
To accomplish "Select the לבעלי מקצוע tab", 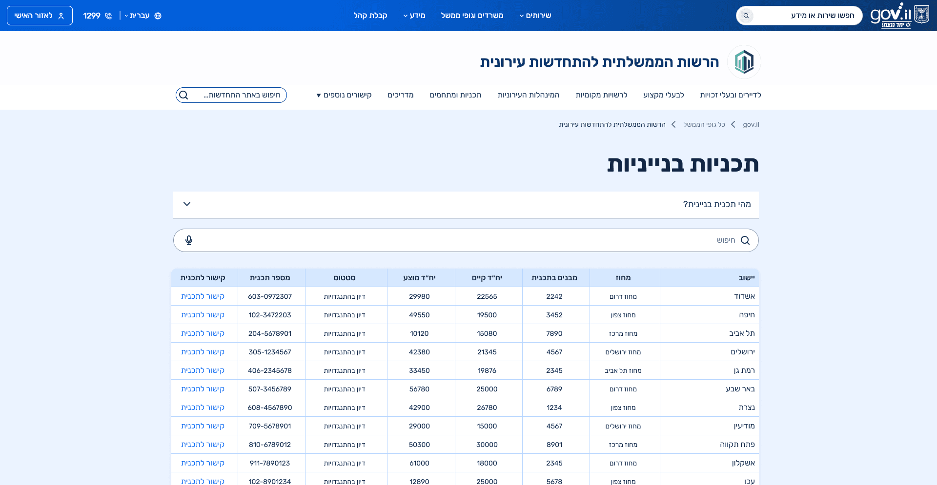I will tap(664, 95).
